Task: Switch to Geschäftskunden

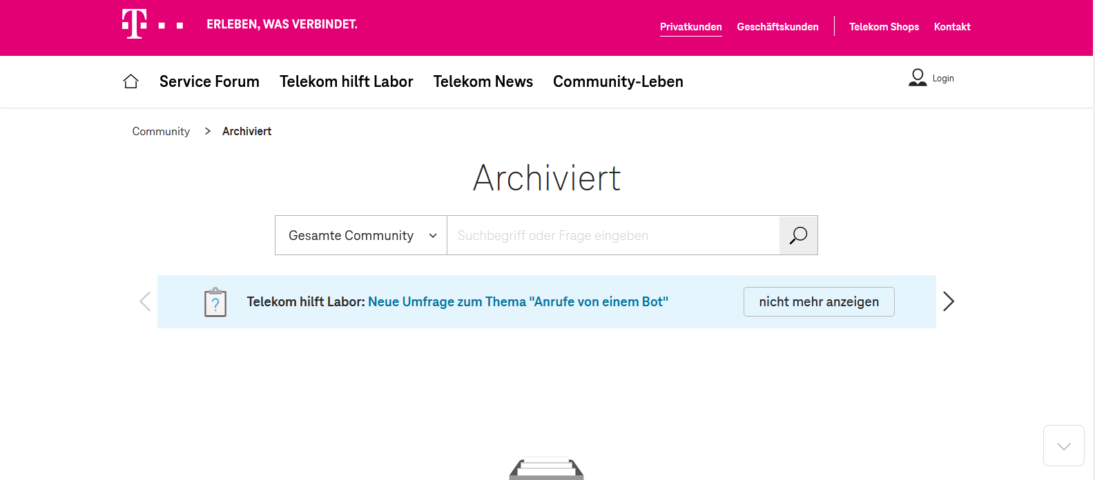Action: tap(777, 27)
